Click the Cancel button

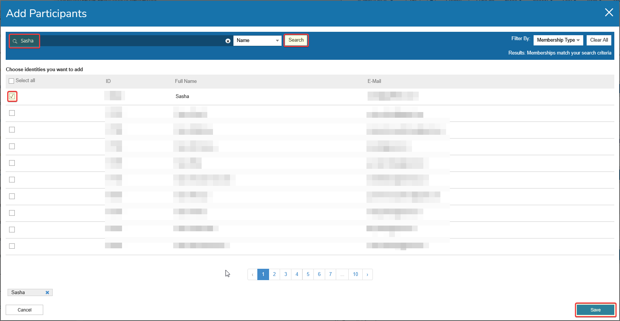25,310
